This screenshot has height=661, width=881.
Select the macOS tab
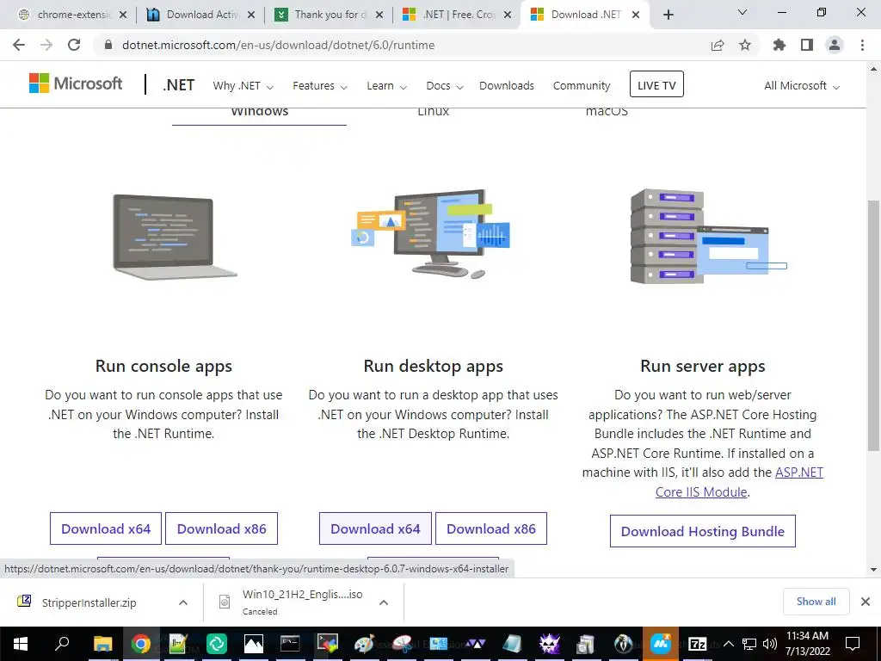pos(607,112)
